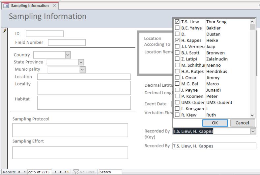This screenshot has width=260, height=175.
Task: Click scroll up arrow in name list
Action: (252, 21)
